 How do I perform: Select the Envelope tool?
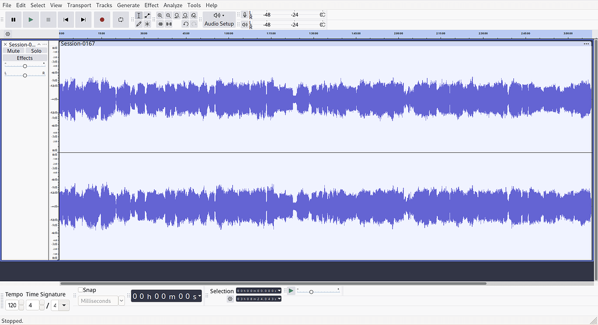[147, 15]
